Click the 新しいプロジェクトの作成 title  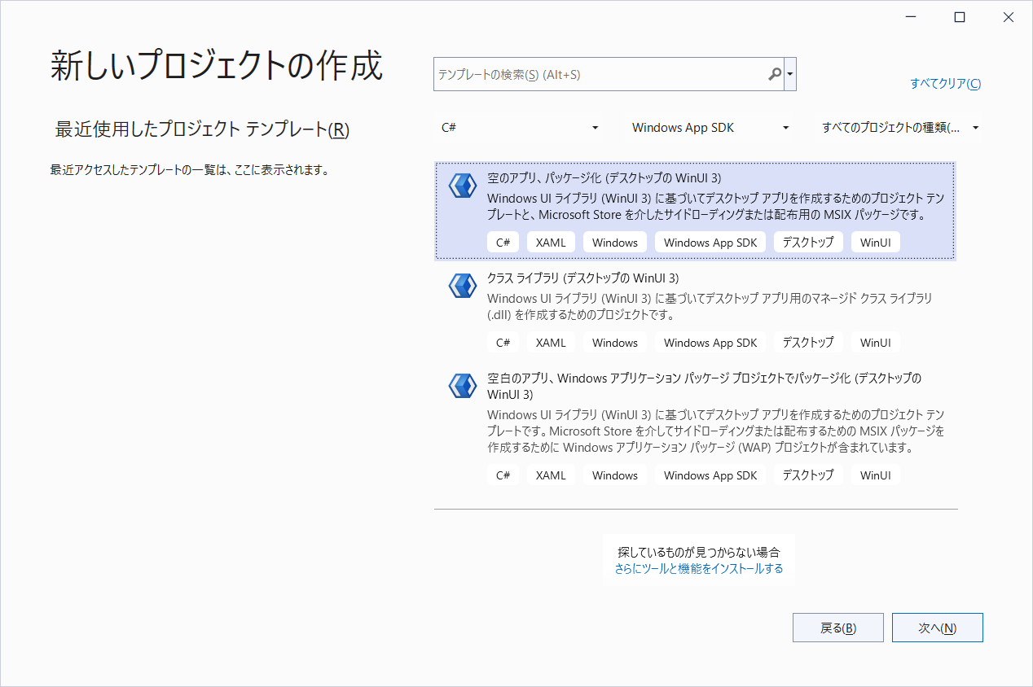coord(217,66)
